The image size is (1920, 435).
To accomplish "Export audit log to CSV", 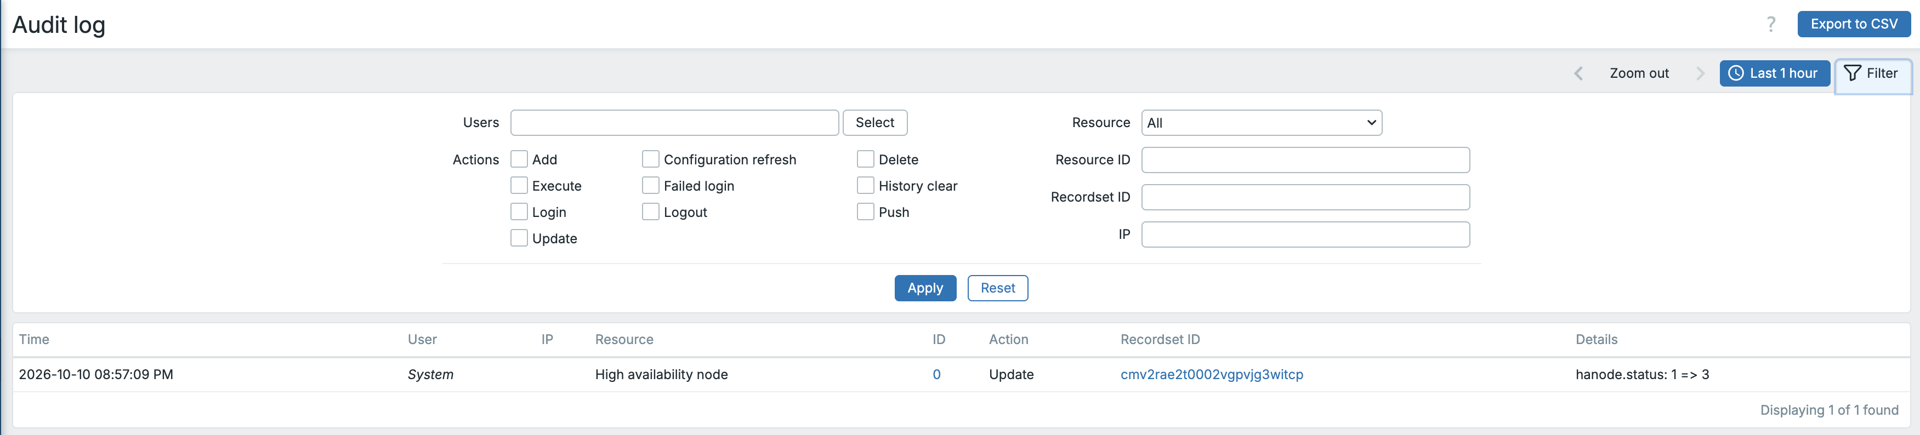I will (x=1854, y=24).
